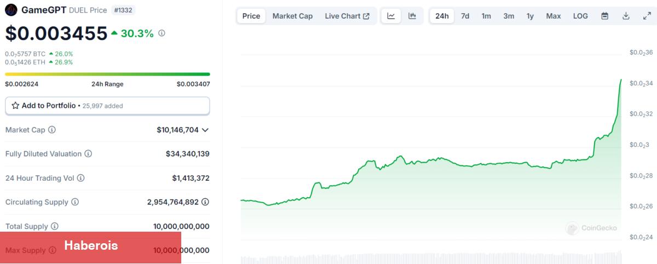
Task: Click the Max Supply info icon
Action: [x=53, y=250]
